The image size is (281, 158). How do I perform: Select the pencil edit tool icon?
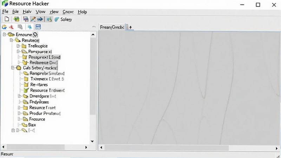tap(33, 19)
